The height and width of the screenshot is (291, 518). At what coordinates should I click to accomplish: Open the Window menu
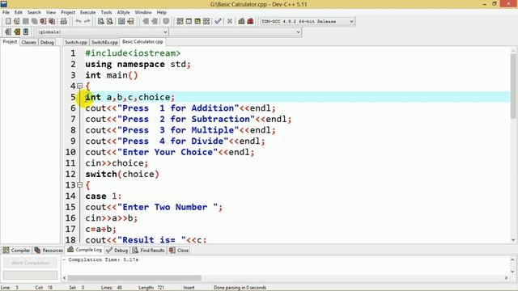coord(143,13)
